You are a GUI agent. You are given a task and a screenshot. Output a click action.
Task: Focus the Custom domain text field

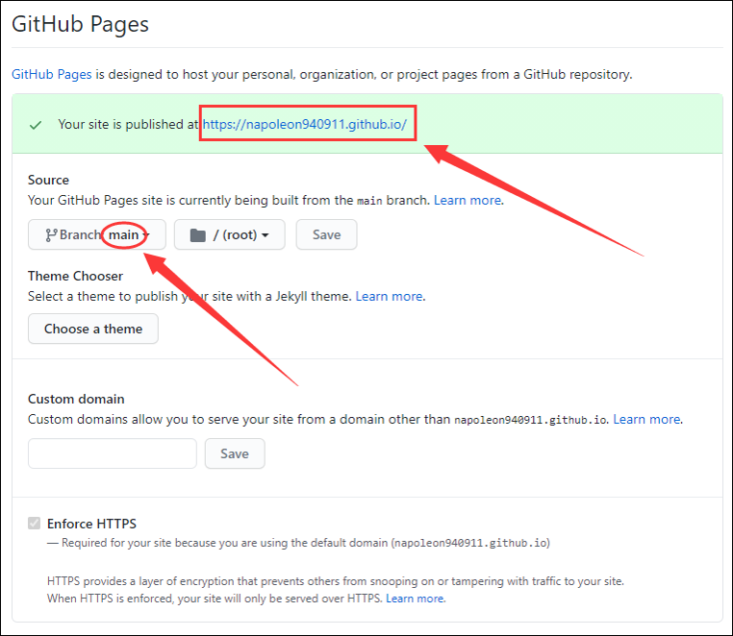[x=113, y=453]
